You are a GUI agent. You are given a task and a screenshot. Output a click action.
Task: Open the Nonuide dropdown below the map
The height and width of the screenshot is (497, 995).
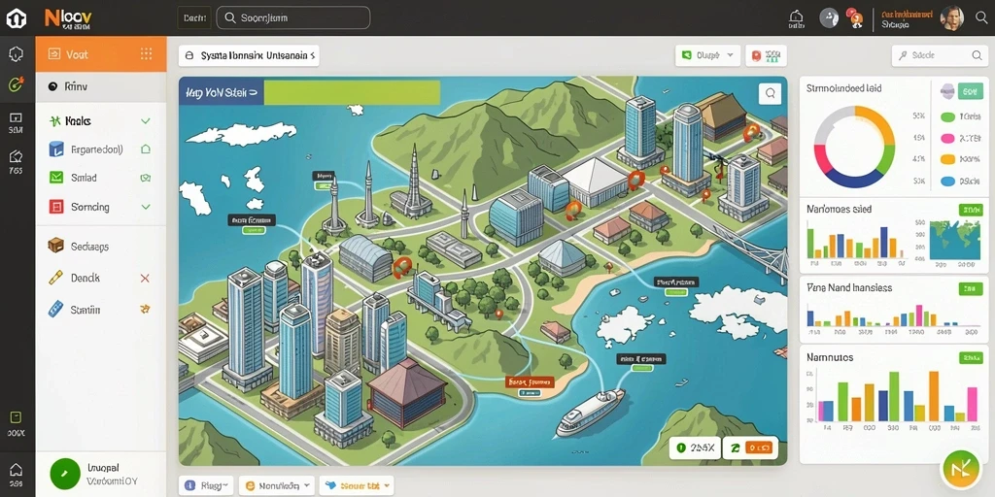[277, 485]
